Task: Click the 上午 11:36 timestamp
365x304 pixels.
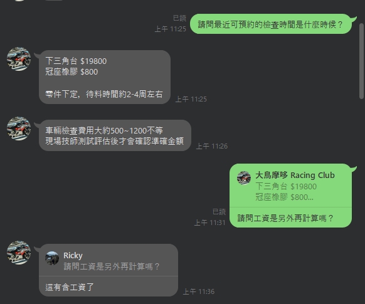Action: pyautogui.click(x=199, y=291)
